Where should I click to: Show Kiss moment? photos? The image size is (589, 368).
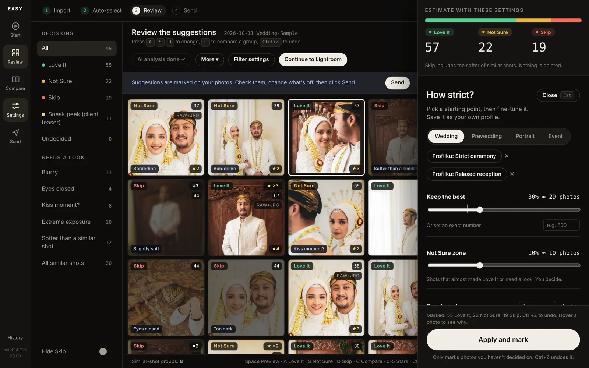pyautogui.click(x=77, y=205)
